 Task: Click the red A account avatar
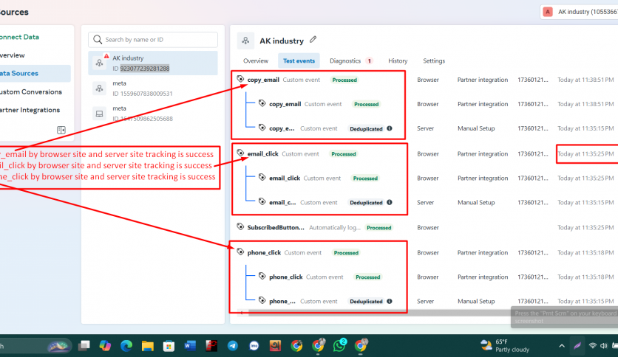point(548,12)
